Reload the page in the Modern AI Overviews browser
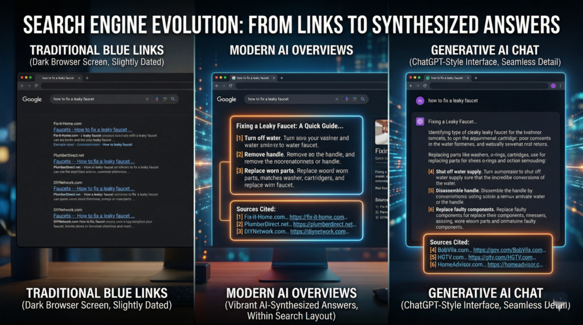This screenshot has width=583, height=325. (x=231, y=86)
